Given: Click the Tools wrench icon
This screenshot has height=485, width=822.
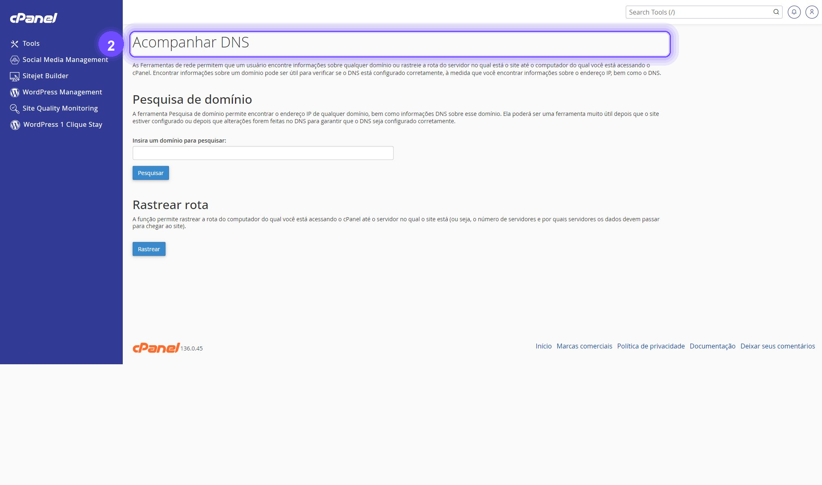Looking at the screenshot, I should 15,44.
